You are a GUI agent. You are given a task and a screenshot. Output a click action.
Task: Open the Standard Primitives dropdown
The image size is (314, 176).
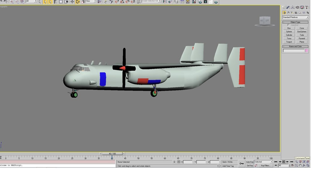pyautogui.click(x=295, y=17)
